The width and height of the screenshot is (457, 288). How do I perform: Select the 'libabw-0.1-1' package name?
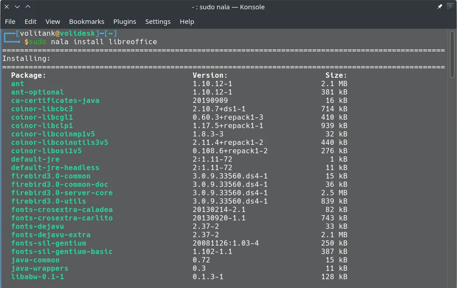tap(37, 277)
